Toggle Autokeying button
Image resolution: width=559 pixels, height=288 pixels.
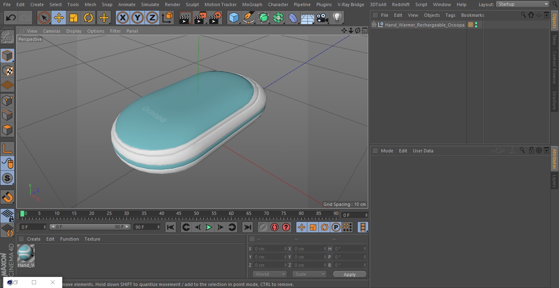click(x=275, y=227)
